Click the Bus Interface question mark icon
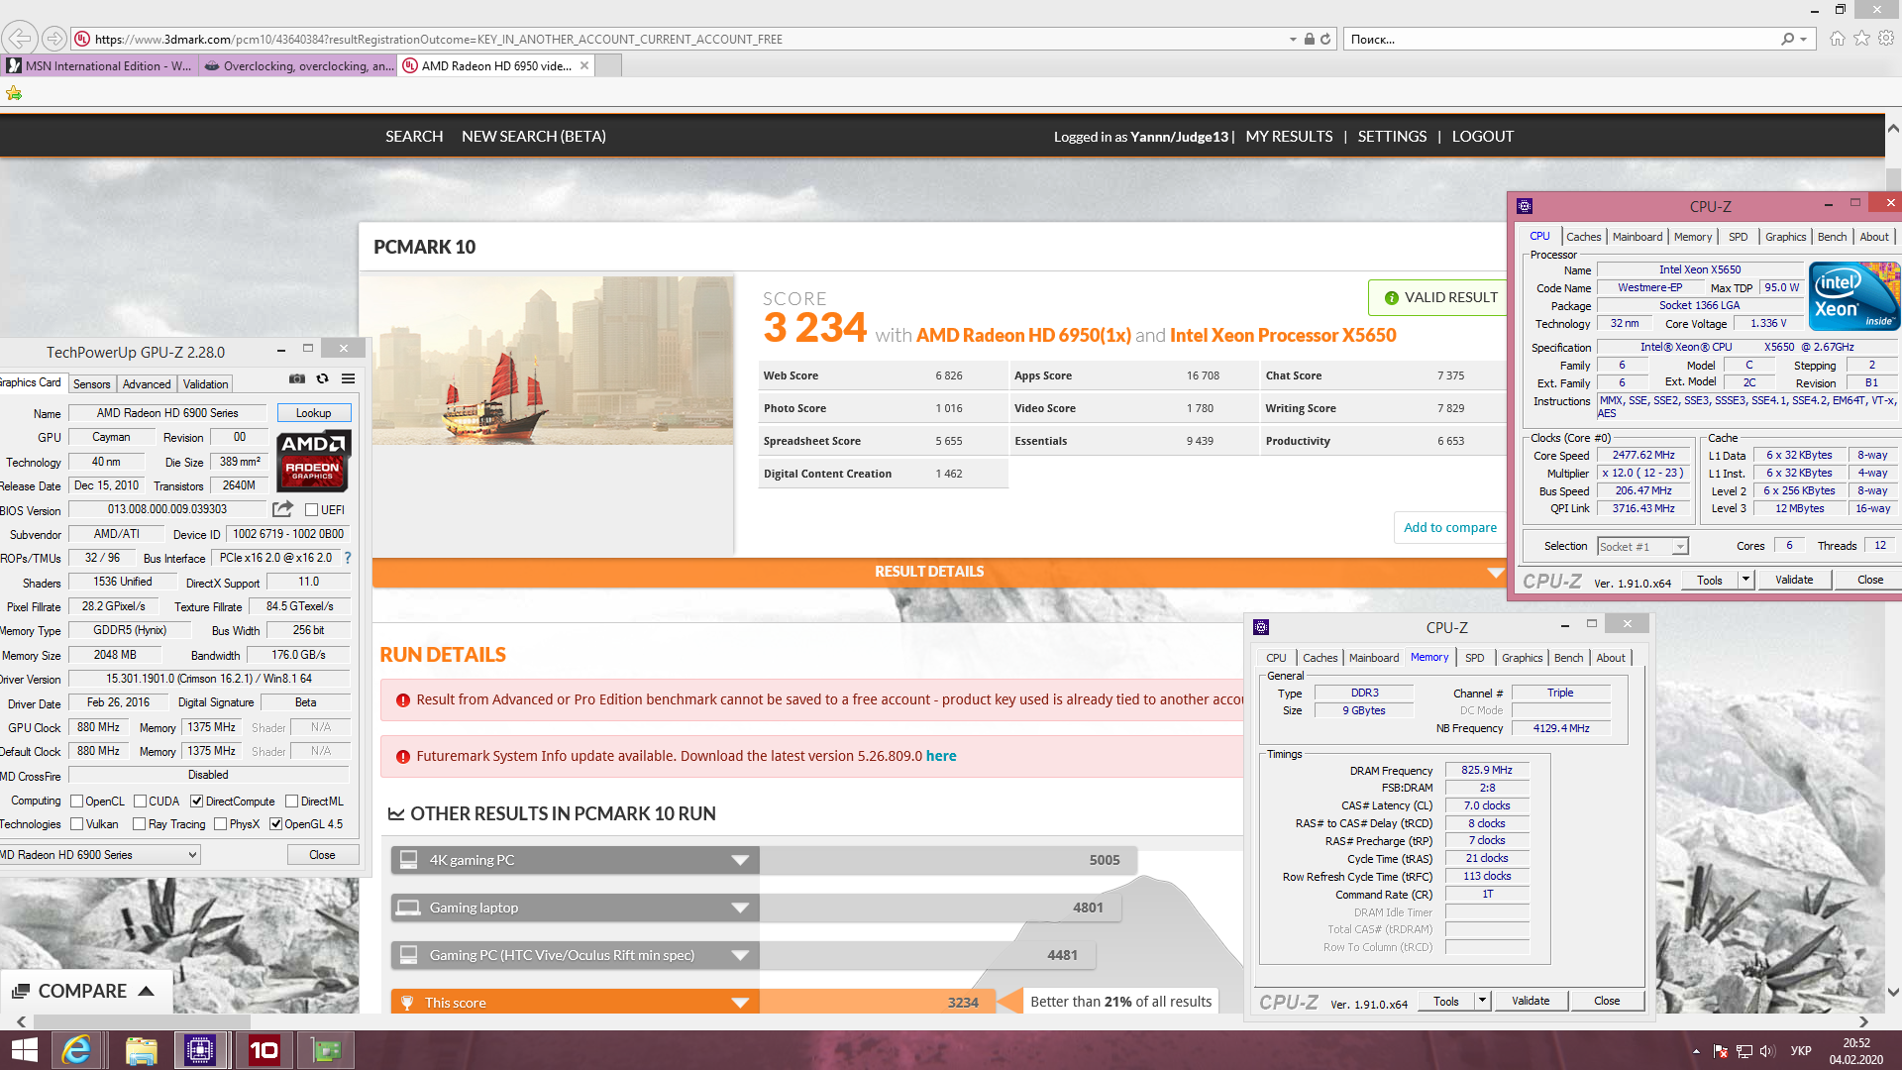 coord(348,558)
